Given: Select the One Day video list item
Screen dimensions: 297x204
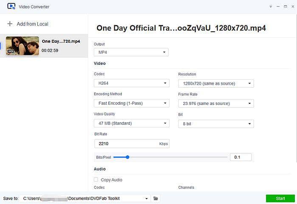Looking at the screenshot, I should coord(45,46).
